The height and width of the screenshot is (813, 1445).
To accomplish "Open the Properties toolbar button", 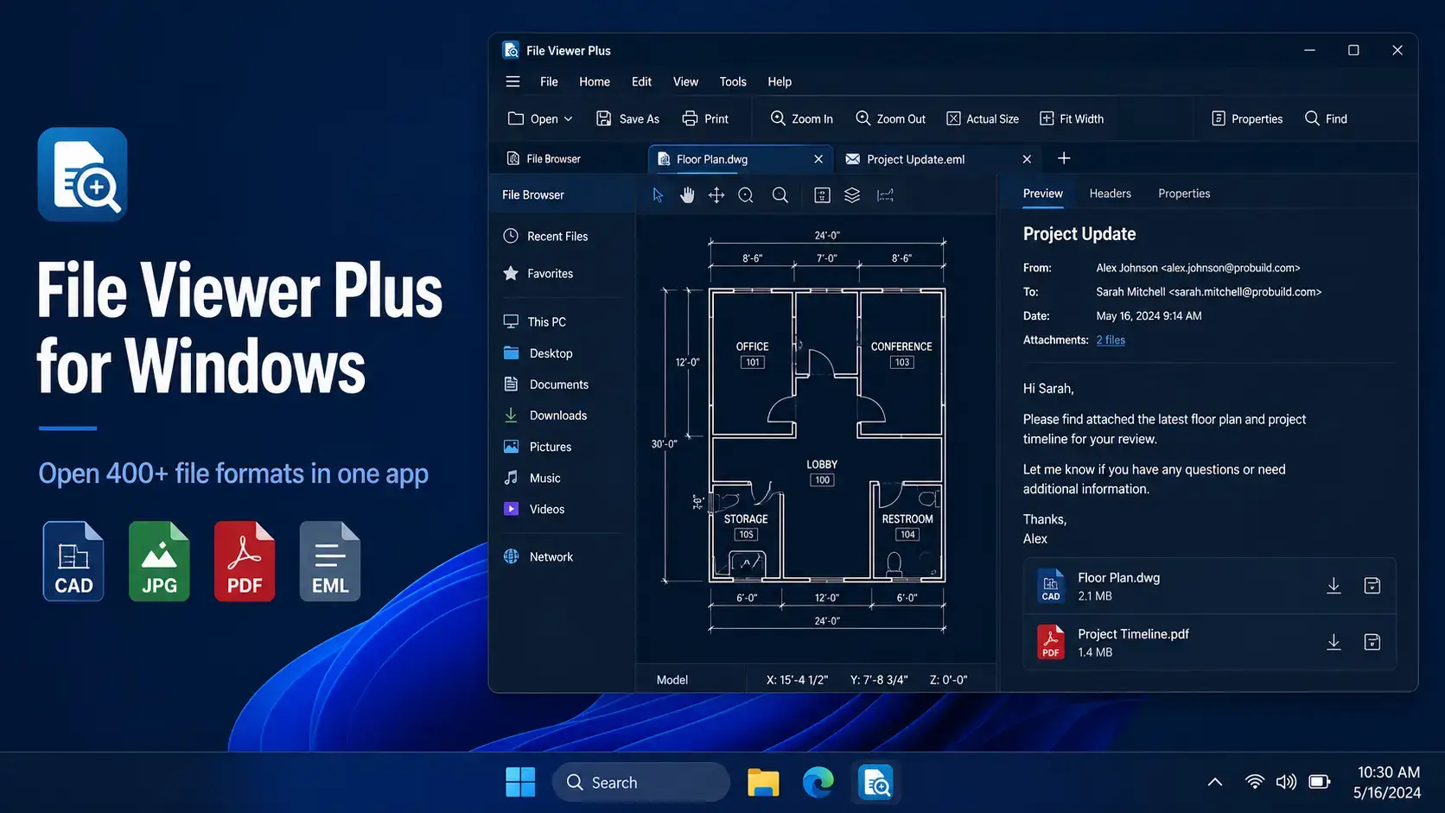I will click(x=1247, y=118).
